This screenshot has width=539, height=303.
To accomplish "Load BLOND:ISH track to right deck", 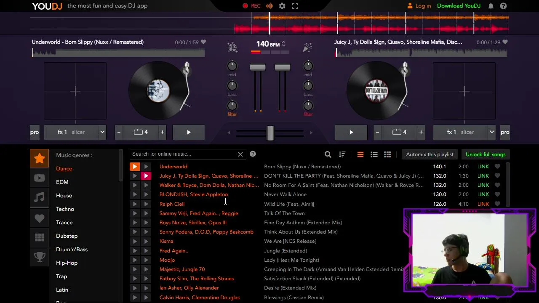I will (x=146, y=194).
